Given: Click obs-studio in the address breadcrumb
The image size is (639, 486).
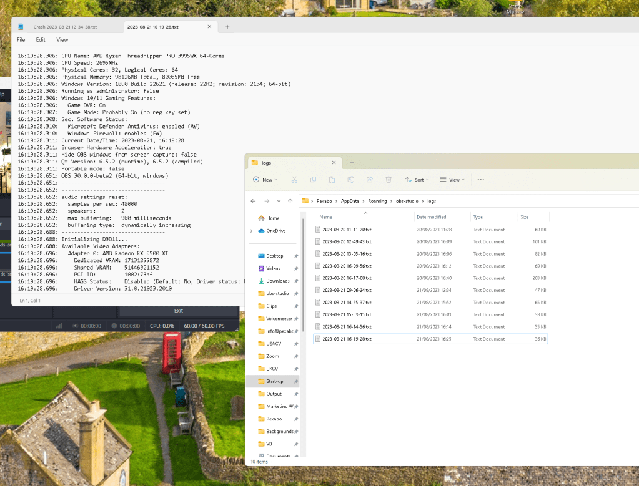Looking at the screenshot, I should coord(407,201).
